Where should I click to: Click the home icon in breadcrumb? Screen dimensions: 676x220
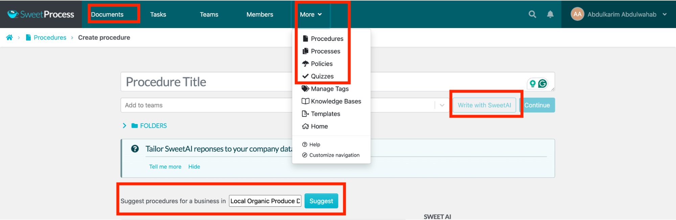(x=9, y=38)
